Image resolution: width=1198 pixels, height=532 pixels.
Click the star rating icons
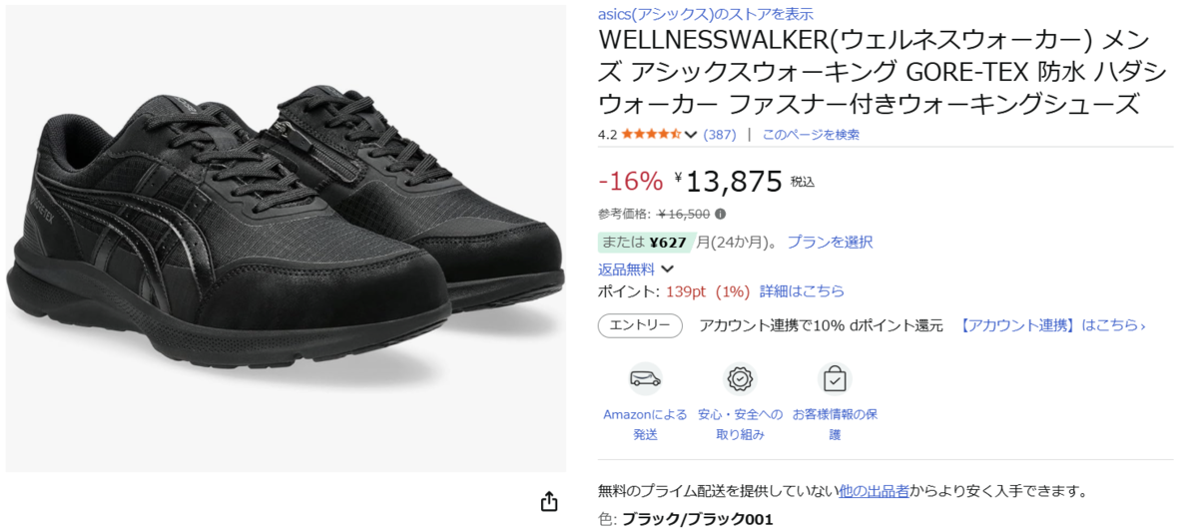pos(652,135)
